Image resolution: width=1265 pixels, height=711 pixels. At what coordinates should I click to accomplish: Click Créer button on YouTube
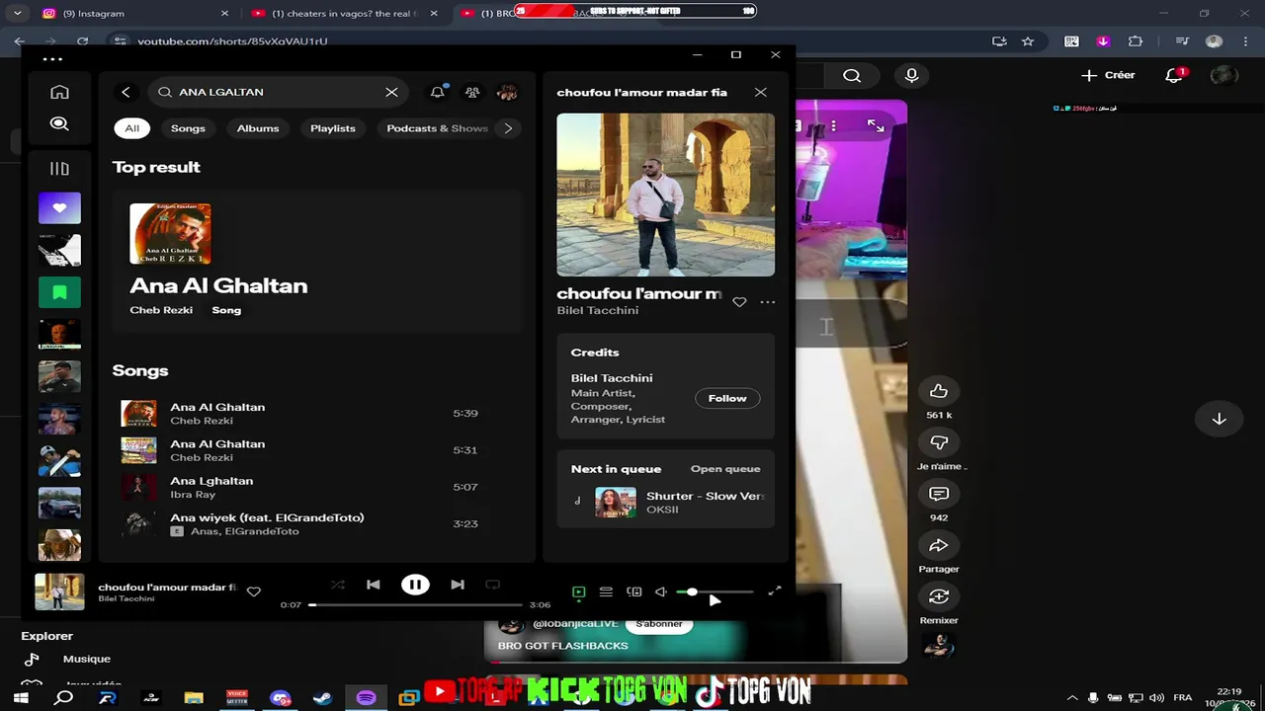pos(1108,75)
